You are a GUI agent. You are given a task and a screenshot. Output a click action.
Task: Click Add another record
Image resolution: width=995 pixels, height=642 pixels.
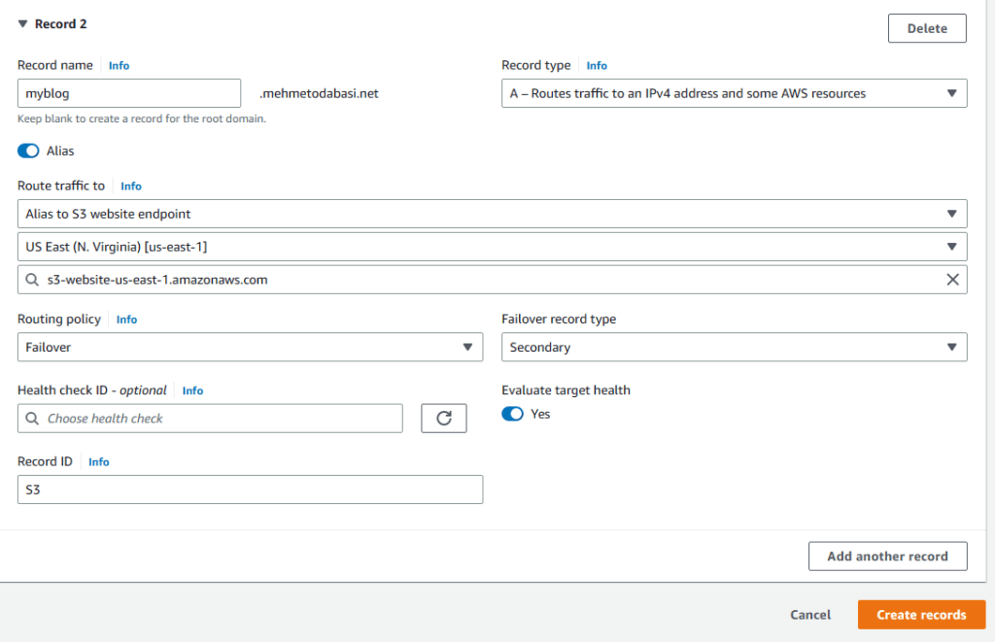887,557
